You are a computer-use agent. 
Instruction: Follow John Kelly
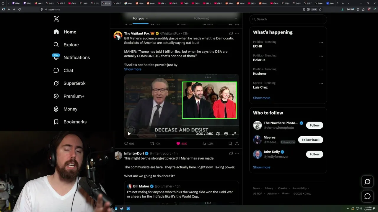[x=315, y=154]
